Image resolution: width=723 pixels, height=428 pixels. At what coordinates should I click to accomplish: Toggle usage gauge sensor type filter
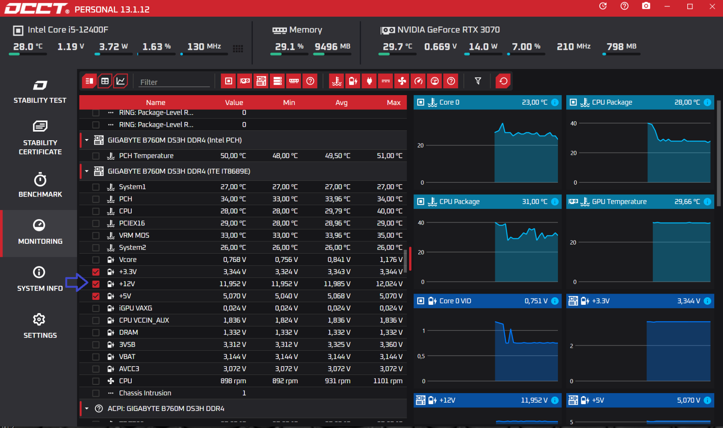pos(435,81)
